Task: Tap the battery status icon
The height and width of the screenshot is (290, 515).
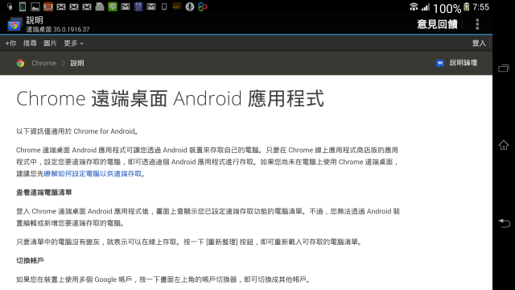Action: pos(467,7)
